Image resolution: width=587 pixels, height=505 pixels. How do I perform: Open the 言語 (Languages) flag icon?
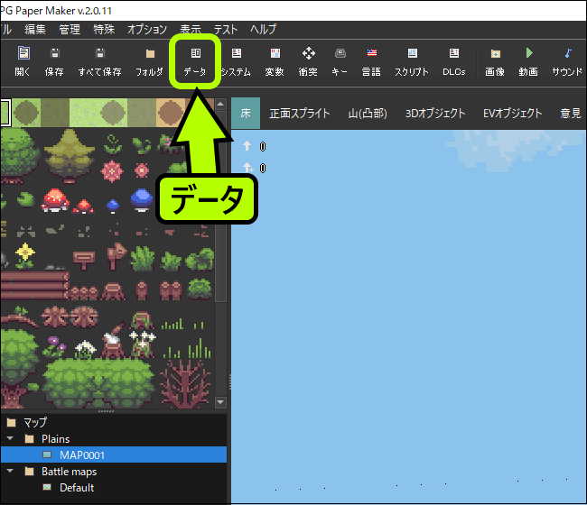click(x=371, y=61)
